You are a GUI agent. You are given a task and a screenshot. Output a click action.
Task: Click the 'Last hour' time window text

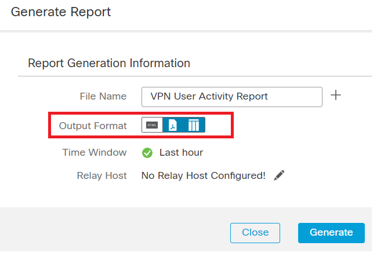(182, 152)
